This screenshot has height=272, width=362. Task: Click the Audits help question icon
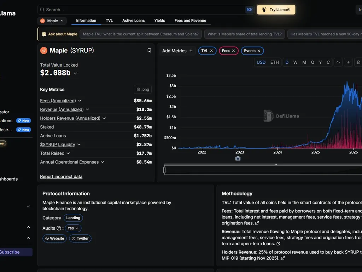(x=59, y=228)
